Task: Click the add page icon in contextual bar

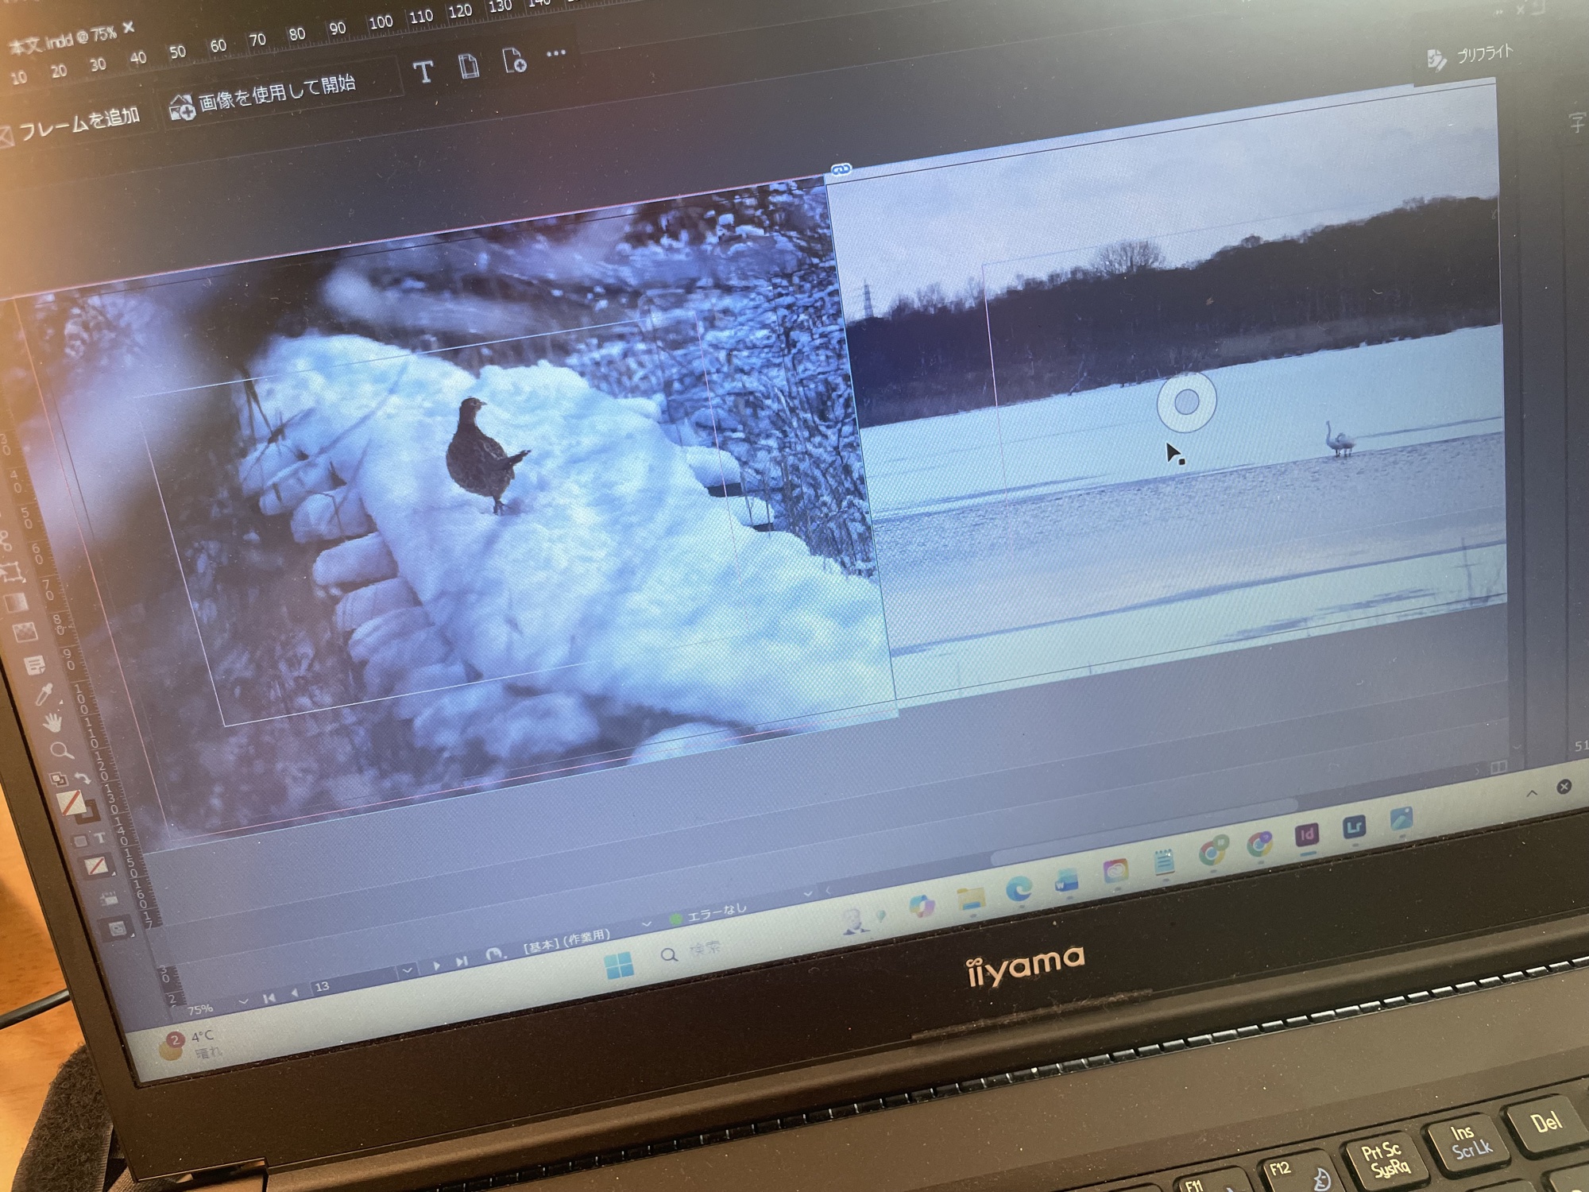Action: (514, 62)
